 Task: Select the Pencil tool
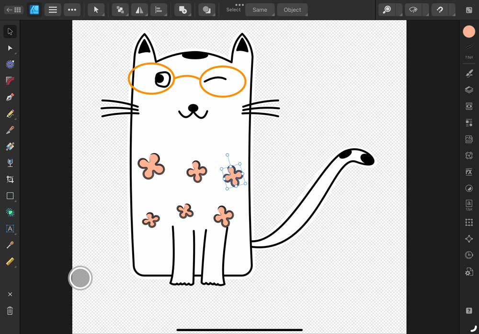click(x=10, y=114)
